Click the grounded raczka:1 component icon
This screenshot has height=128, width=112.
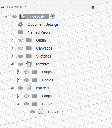tap(29, 64)
